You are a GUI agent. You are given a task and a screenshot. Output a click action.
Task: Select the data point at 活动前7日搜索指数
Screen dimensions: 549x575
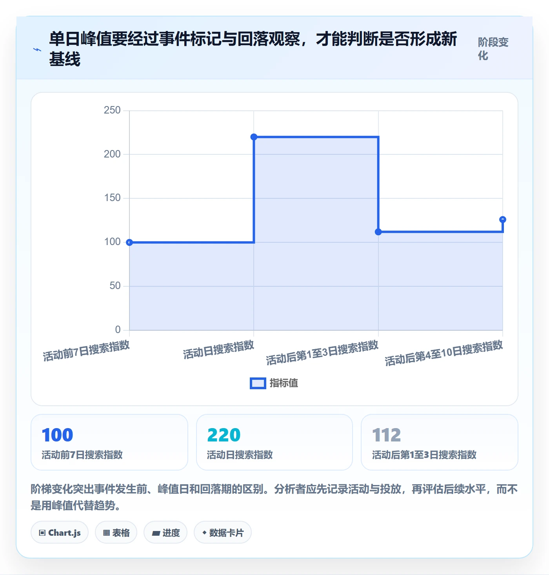129,242
